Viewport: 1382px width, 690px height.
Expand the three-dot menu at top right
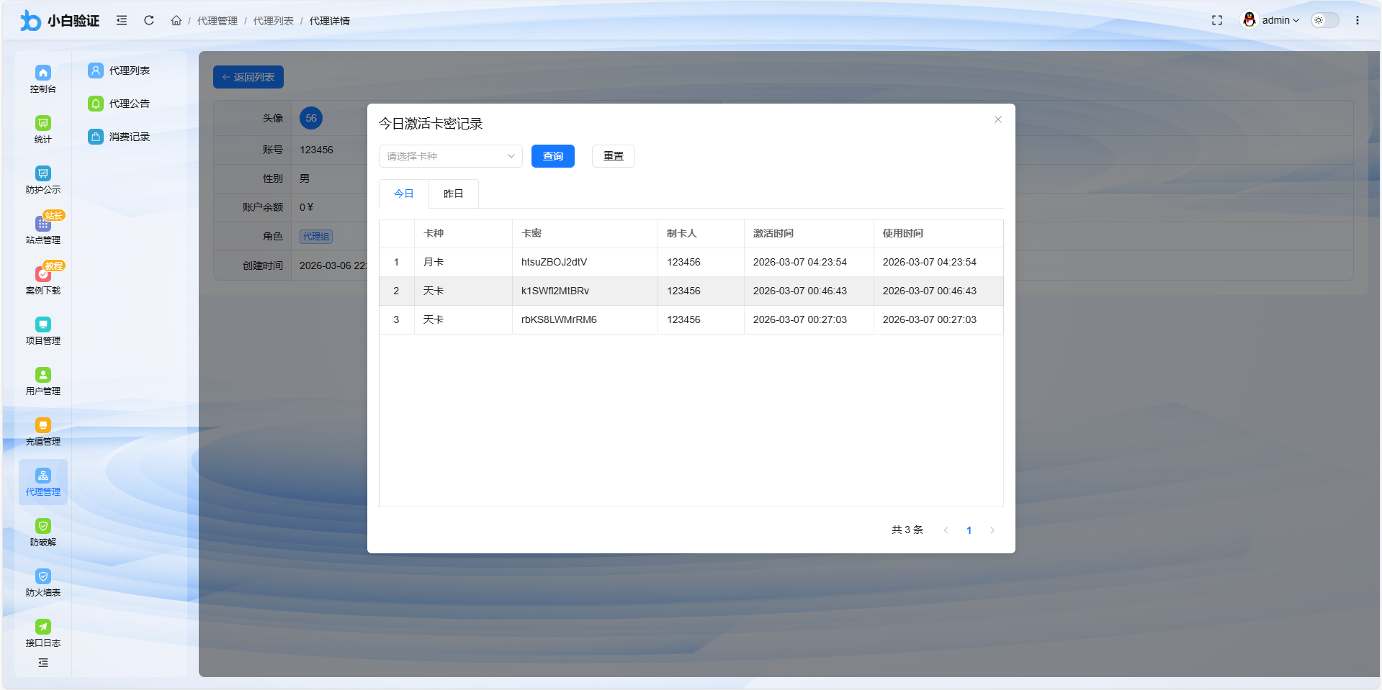pyautogui.click(x=1358, y=20)
